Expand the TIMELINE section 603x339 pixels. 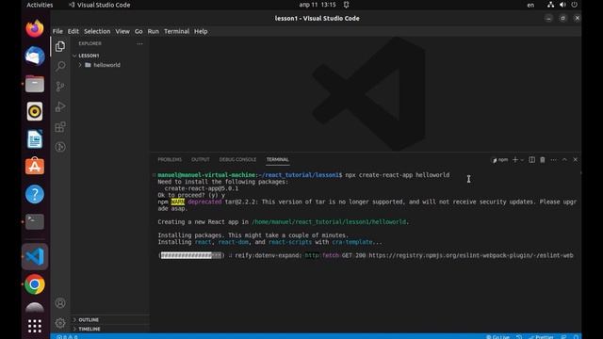coord(90,329)
